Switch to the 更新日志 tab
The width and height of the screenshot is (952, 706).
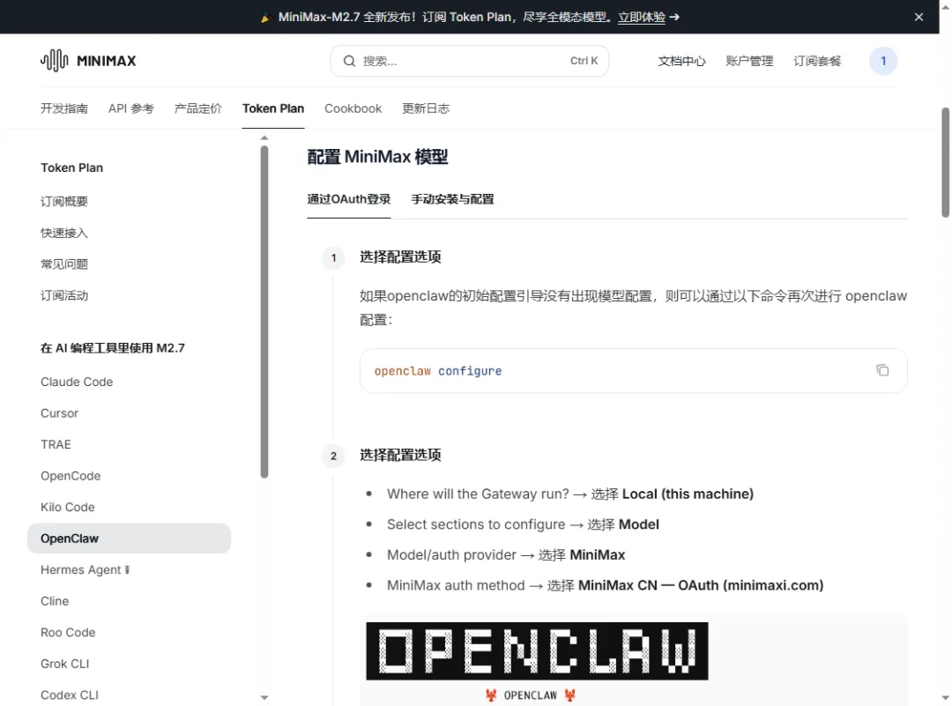click(x=426, y=108)
